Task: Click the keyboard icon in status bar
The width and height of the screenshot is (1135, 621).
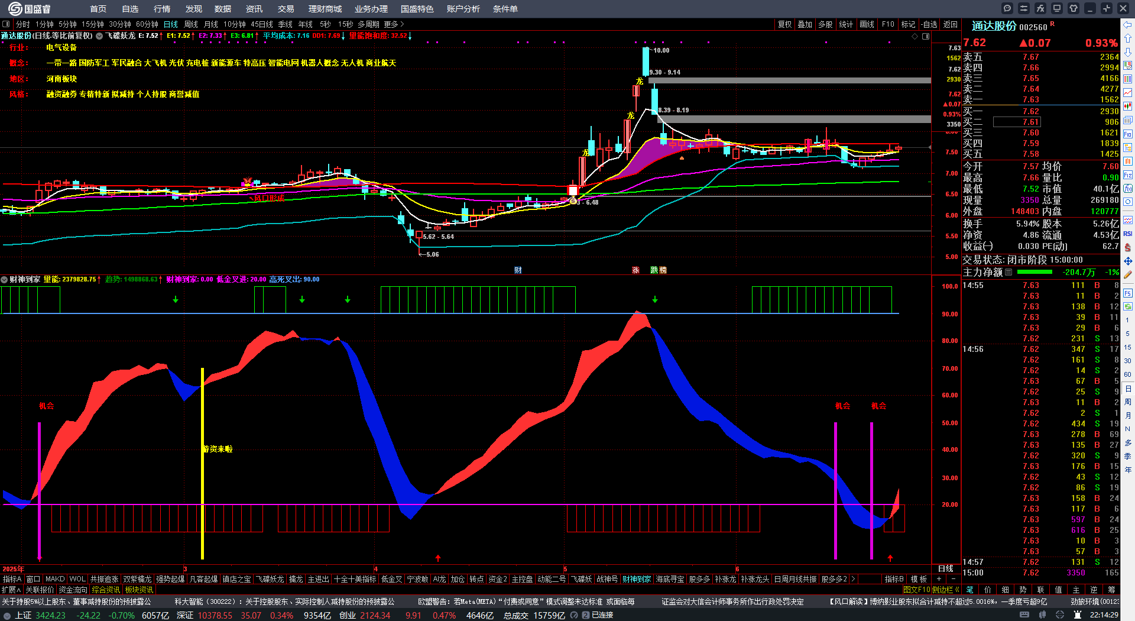Action: [x=1024, y=615]
